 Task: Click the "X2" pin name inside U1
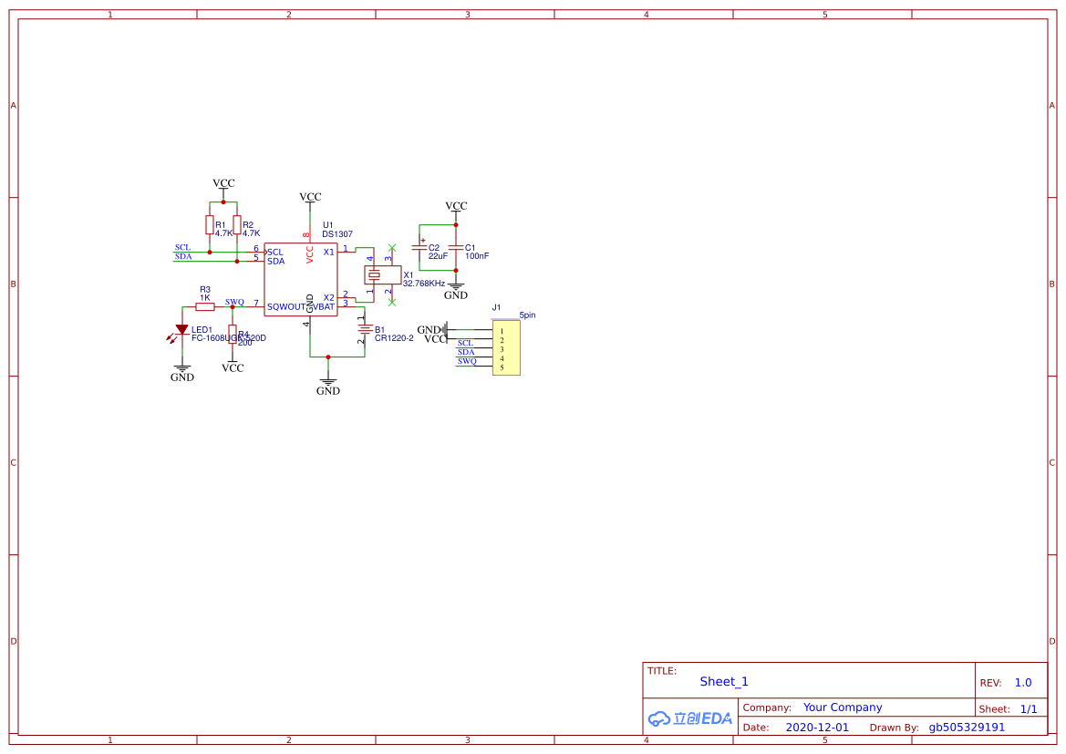click(329, 298)
